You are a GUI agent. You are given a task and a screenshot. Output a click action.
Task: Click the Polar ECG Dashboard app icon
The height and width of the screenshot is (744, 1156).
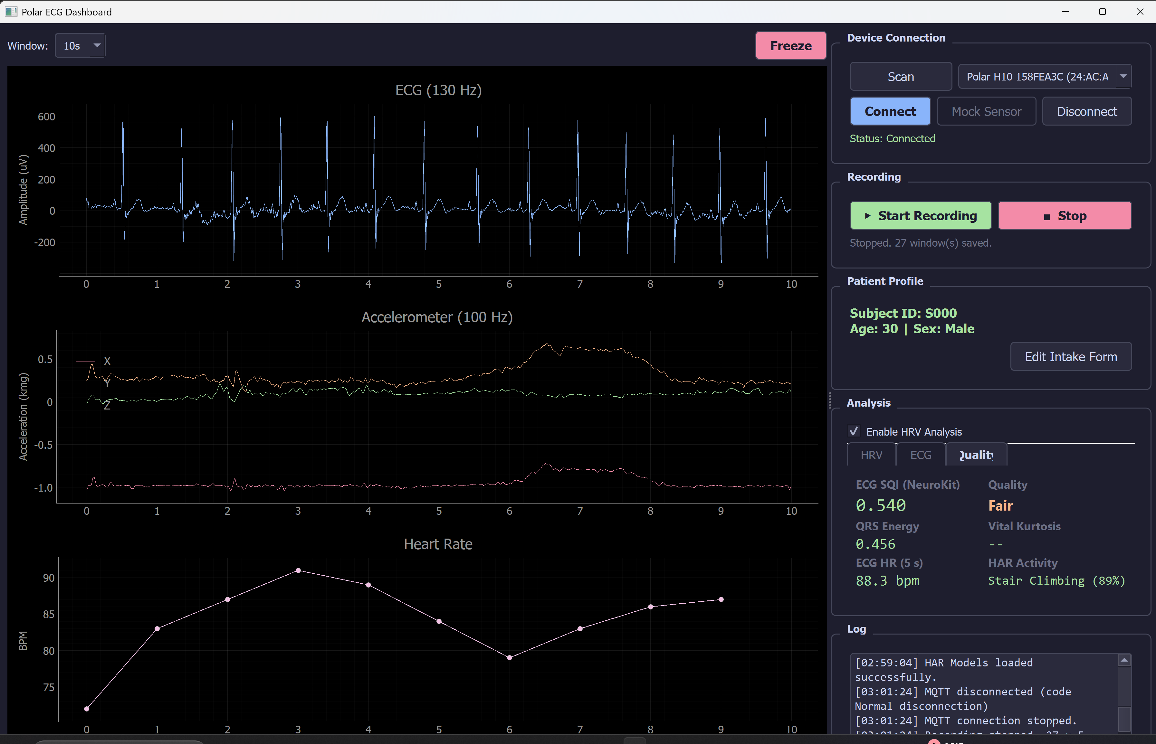click(x=11, y=12)
